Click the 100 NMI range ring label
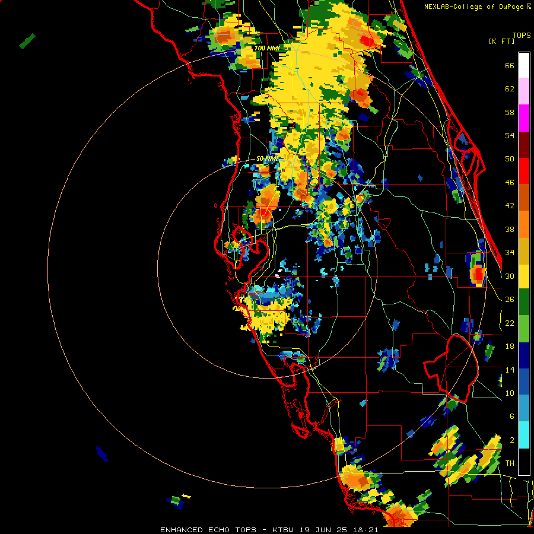 267,48
